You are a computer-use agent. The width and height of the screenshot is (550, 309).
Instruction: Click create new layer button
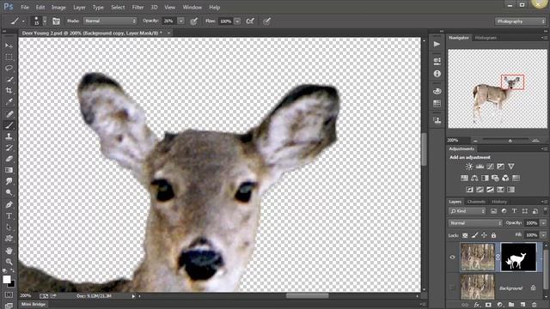click(522, 305)
